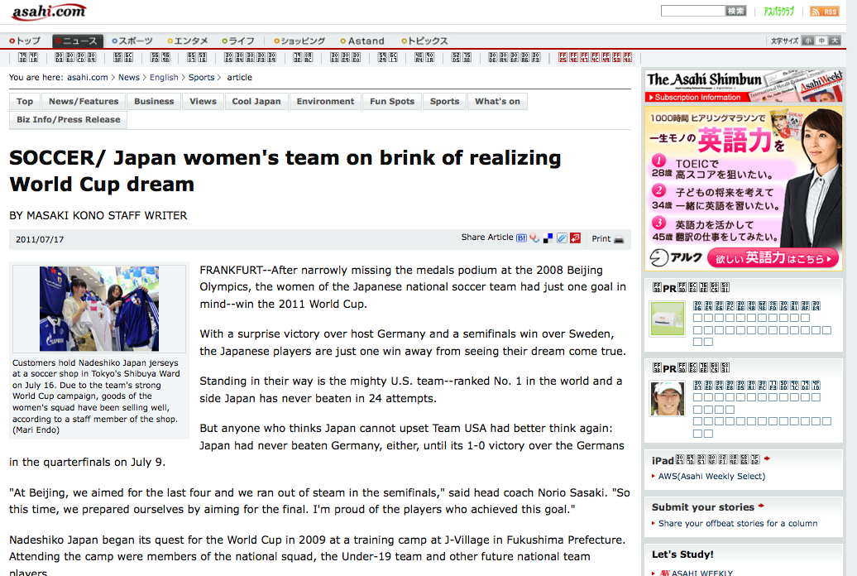
Task: Click the red Buzzurl share icon
Action: (575, 238)
